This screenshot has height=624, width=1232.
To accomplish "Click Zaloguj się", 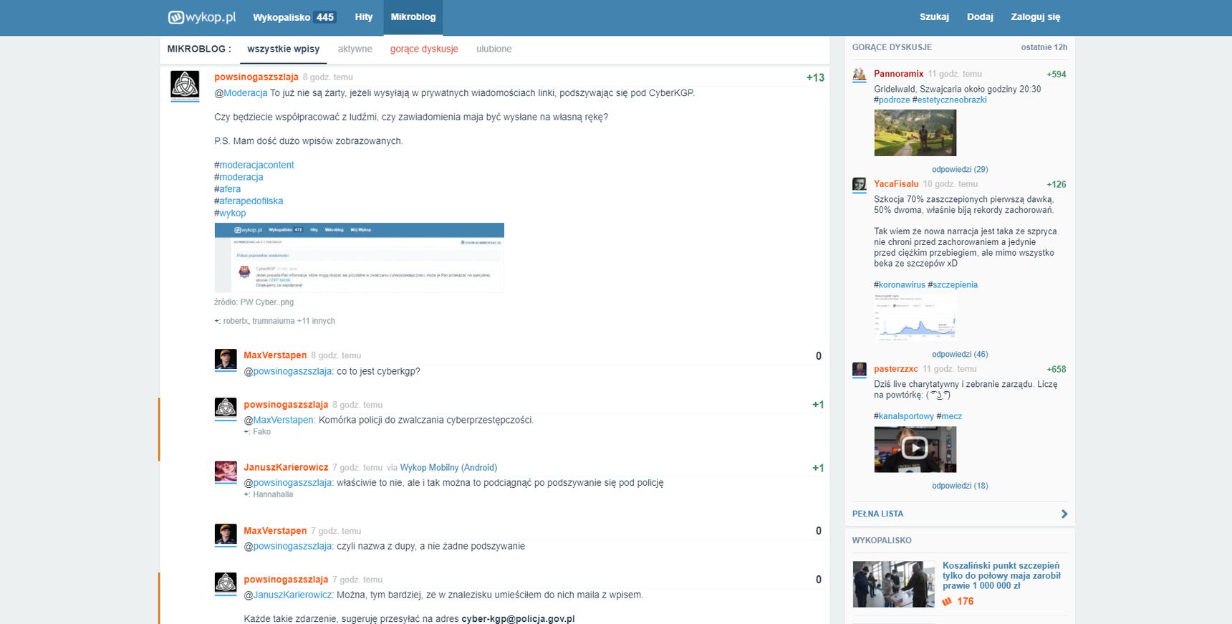I will 1036,17.
